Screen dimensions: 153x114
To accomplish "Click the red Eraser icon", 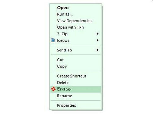I will tap(53, 89).
